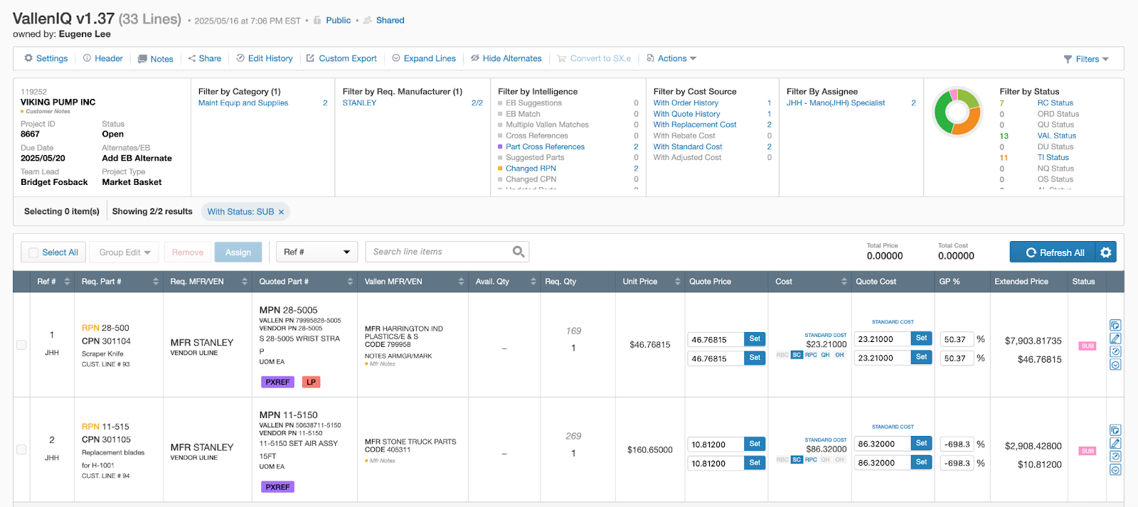Tick the checkbox for line 1
Image resolution: width=1138 pixels, height=507 pixels.
click(21, 345)
